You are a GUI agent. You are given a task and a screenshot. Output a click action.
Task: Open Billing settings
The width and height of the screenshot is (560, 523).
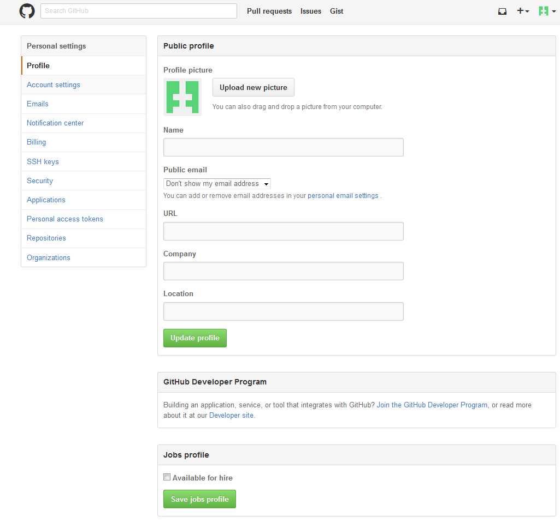click(84, 142)
